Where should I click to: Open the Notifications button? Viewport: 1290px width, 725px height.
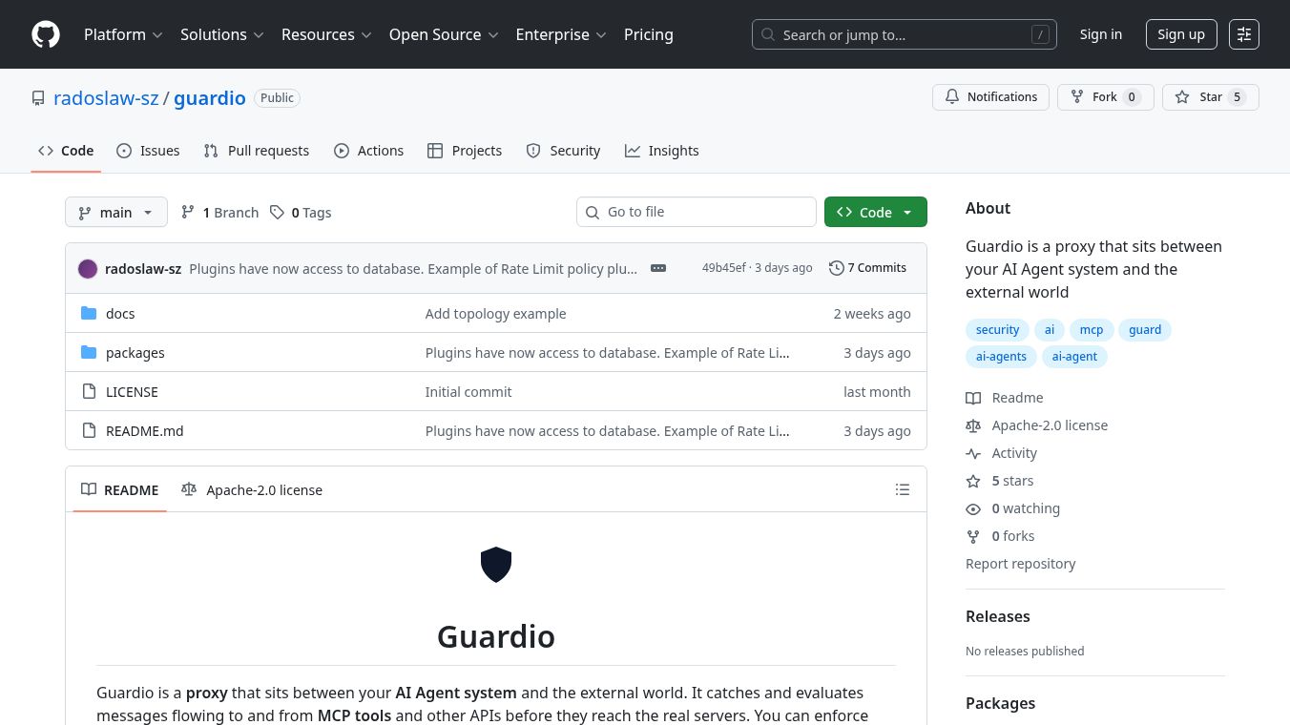coord(990,97)
